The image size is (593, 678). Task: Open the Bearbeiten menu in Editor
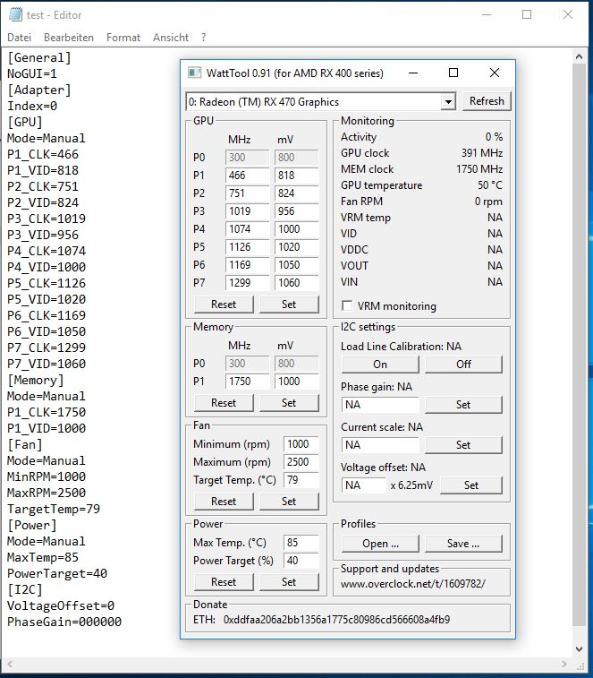tap(69, 38)
